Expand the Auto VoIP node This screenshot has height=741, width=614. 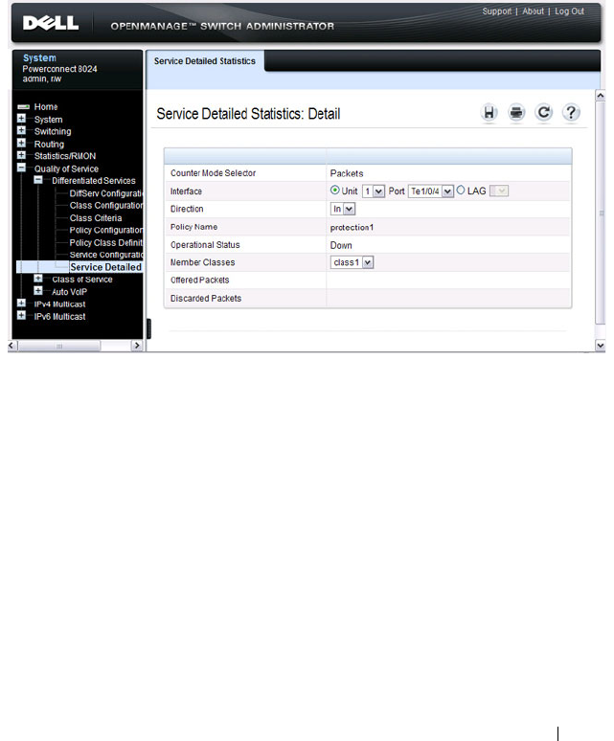pyautogui.click(x=38, y=291)
